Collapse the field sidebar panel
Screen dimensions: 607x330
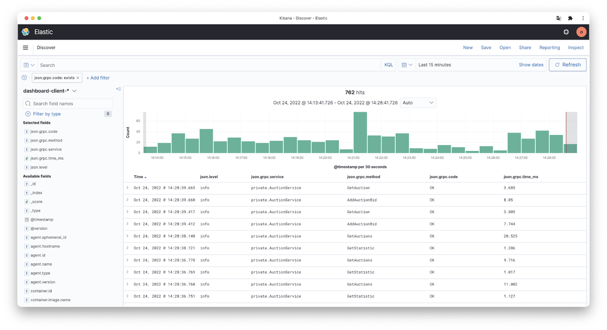(x=119, y=89)
